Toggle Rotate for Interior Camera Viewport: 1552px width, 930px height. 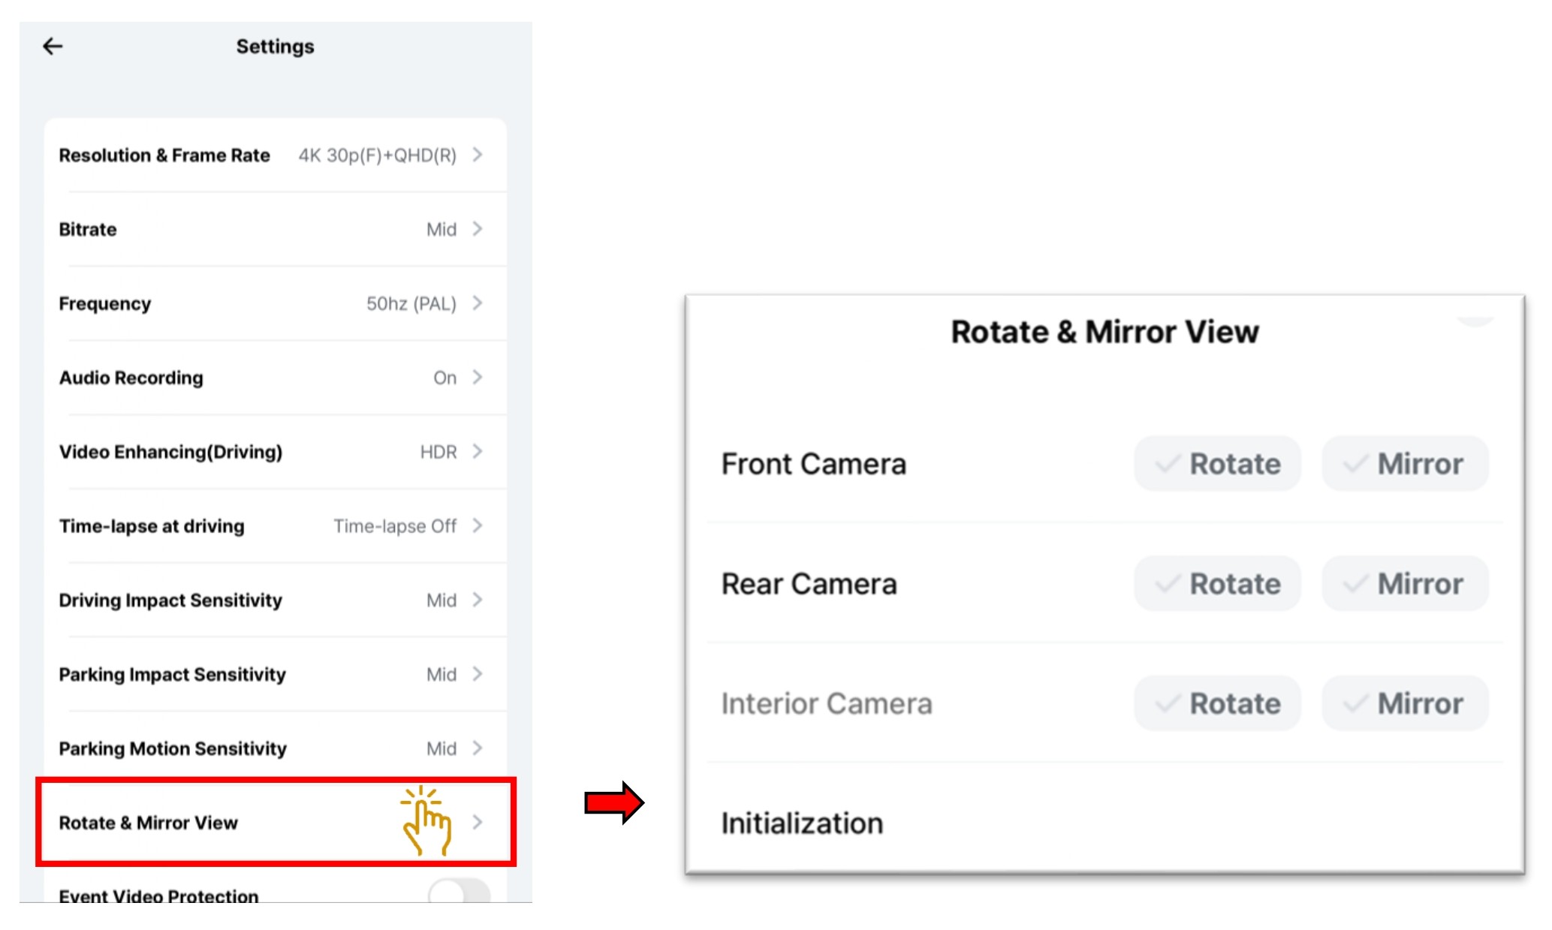coord(1217,703)
